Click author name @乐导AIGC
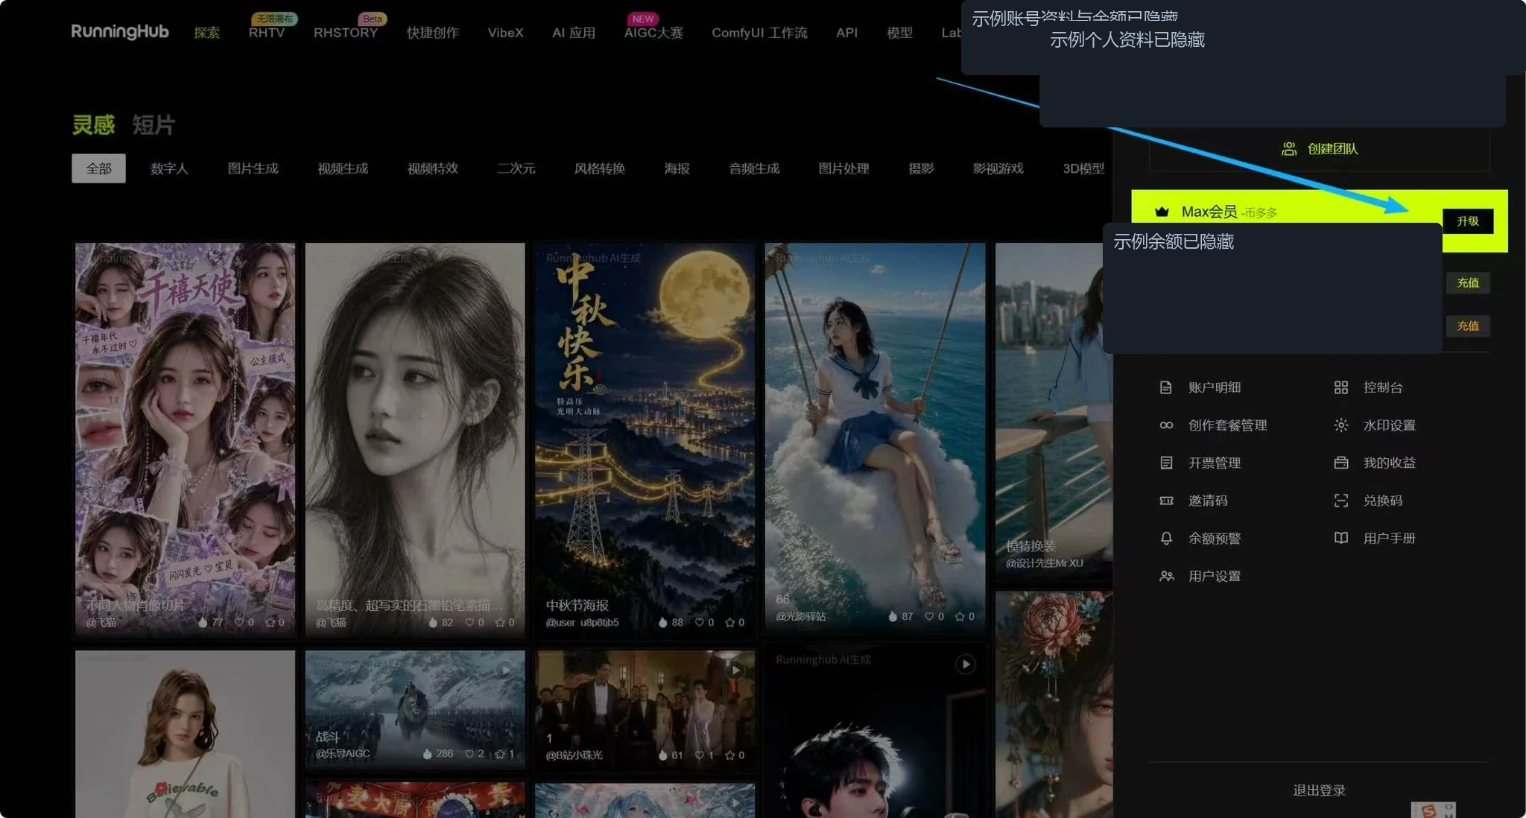 pos(343,754)
